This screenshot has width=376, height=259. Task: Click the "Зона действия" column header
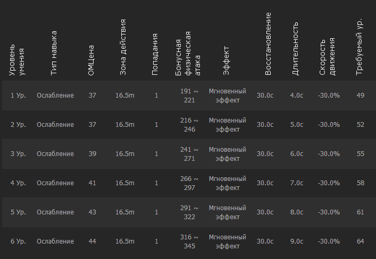123,48
